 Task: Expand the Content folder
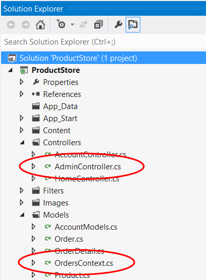(22, 130)
